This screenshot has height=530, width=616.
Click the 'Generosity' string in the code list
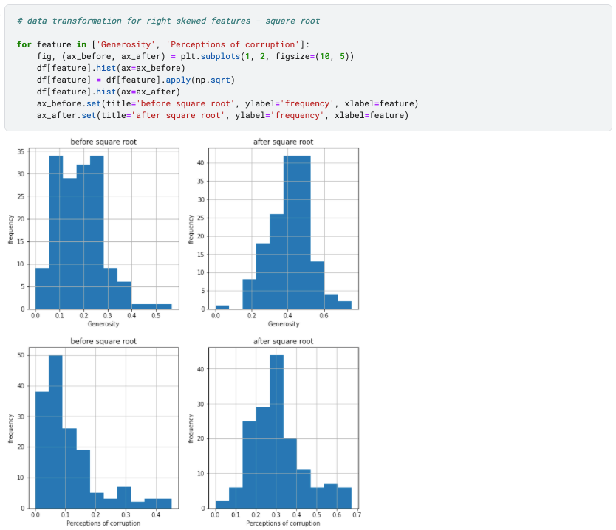click(x=126, y=44)
